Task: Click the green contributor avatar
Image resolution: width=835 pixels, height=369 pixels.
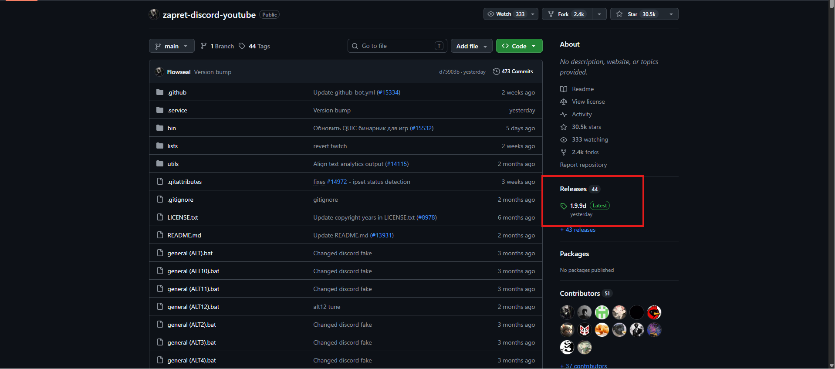Action: click(602, 312)
